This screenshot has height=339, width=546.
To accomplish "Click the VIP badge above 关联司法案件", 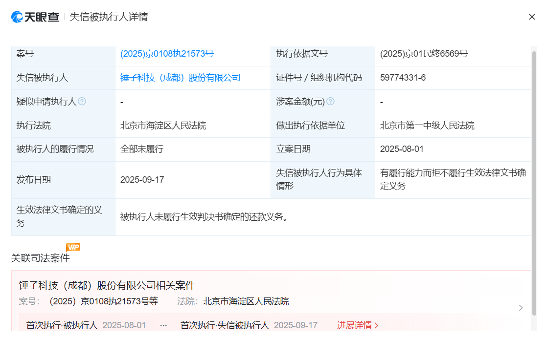I will click(x=73, y=247).
